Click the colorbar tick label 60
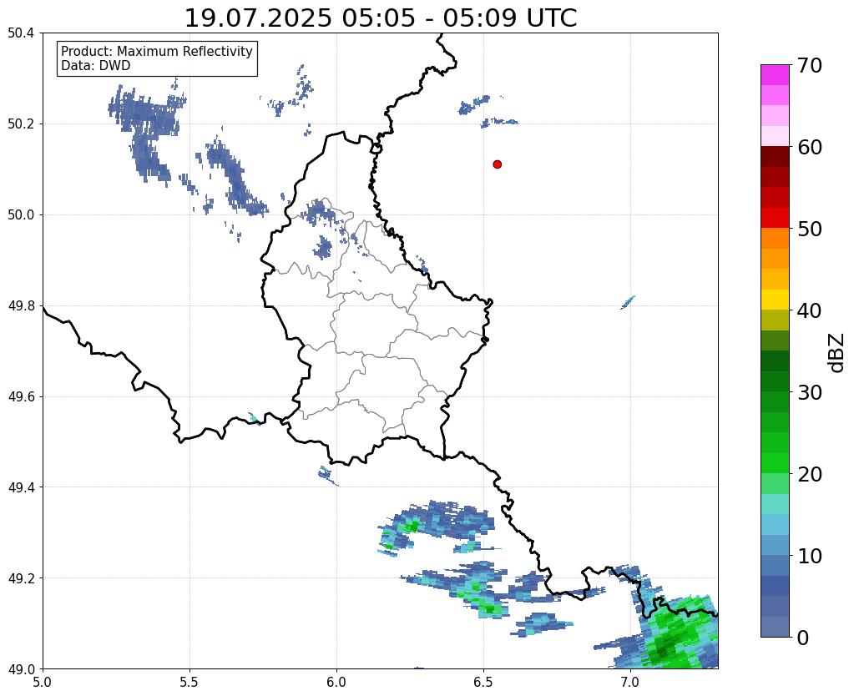 click(810, 147)
